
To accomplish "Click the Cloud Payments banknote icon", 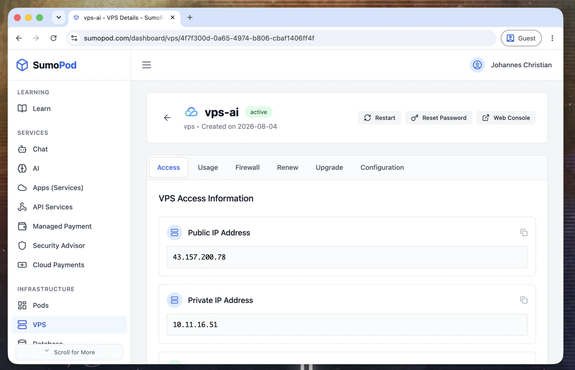I will tap(22, 265).
